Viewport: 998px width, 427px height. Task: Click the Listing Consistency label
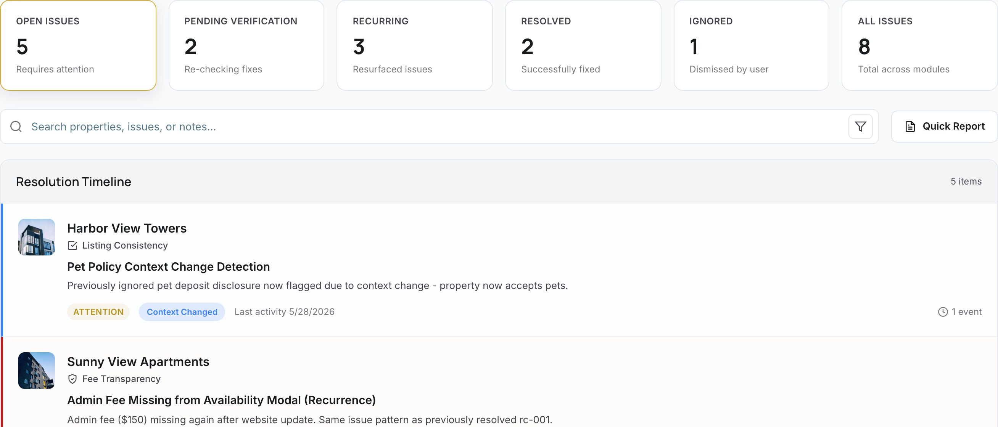point(125,246)
